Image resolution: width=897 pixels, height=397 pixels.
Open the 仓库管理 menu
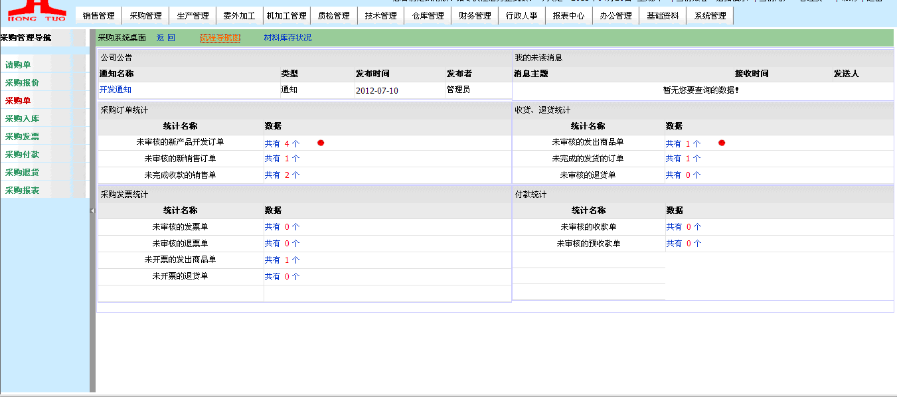coord(428,16)
